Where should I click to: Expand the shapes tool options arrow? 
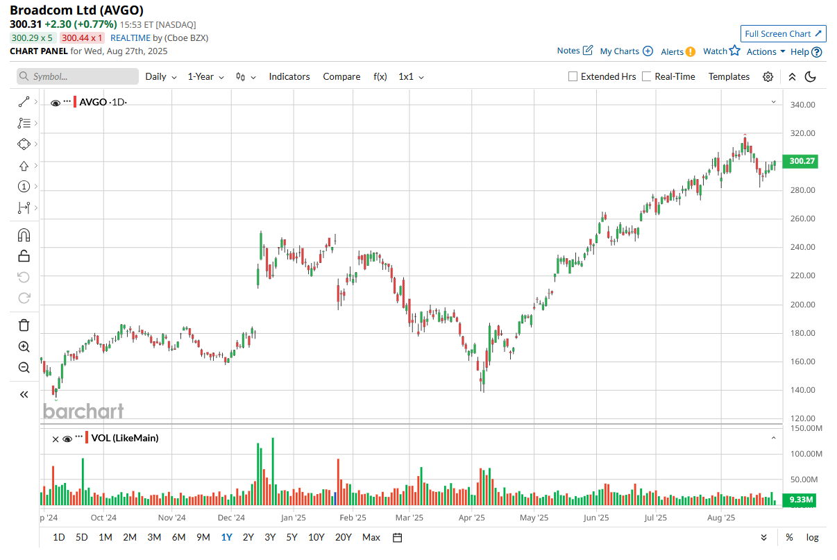tap(35, 144)
